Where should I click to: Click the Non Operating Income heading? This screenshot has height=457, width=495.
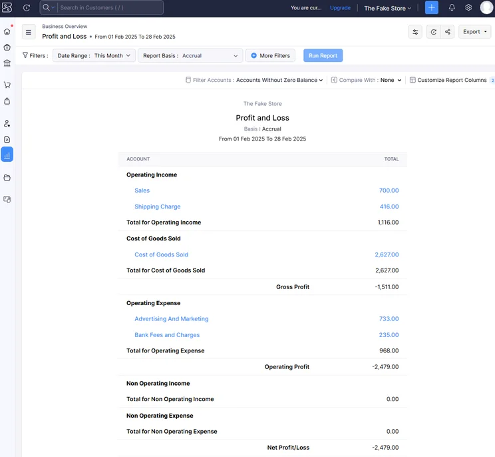coord(158,383)
